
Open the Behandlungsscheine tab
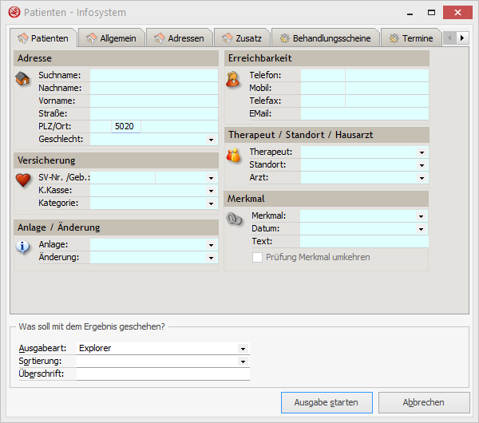tap(326, 38)
